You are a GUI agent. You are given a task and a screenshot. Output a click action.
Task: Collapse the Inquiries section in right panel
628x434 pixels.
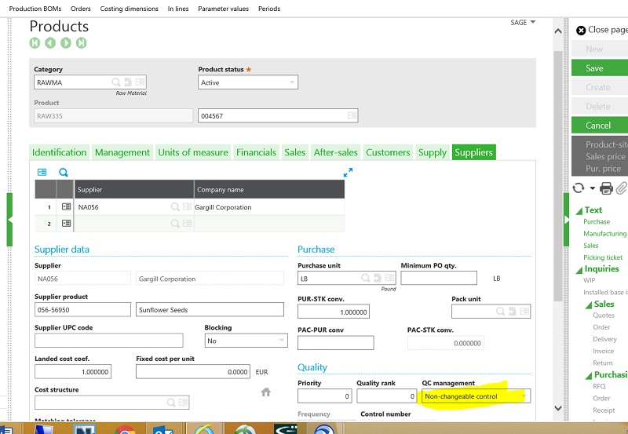click(579, 269)
